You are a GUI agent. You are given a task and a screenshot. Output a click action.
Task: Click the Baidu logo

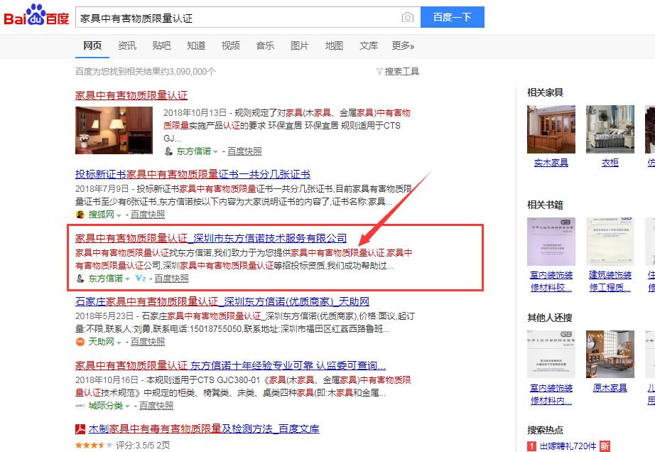37,16
